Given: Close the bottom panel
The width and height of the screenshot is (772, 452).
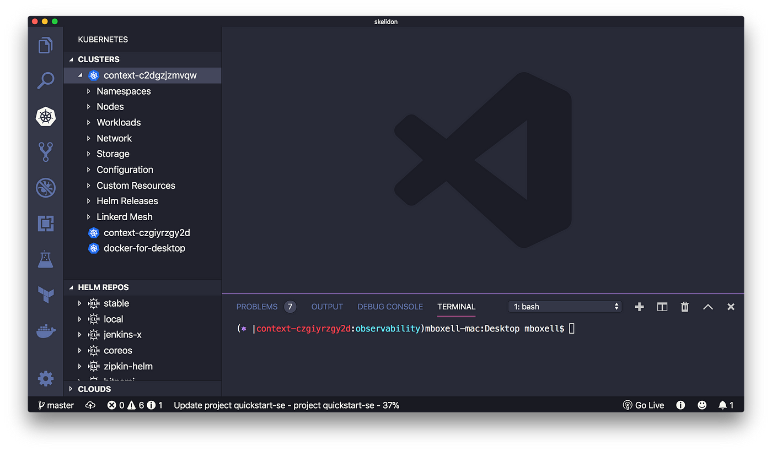Looking at the screenshot, I should coord(731,307).
